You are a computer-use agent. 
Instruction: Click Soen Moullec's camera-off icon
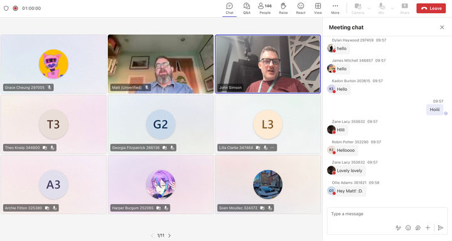262,208
